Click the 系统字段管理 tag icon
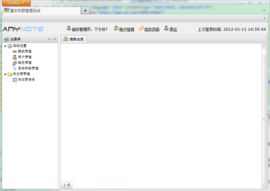This screenshot has width=270, height=191. click(15, 68)
